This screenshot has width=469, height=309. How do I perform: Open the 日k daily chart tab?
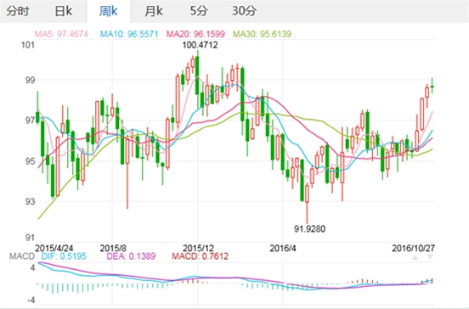(64, 11)
